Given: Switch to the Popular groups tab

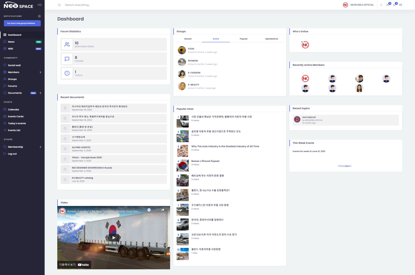Looking at the screenshot, I should [x=243, y=39].
